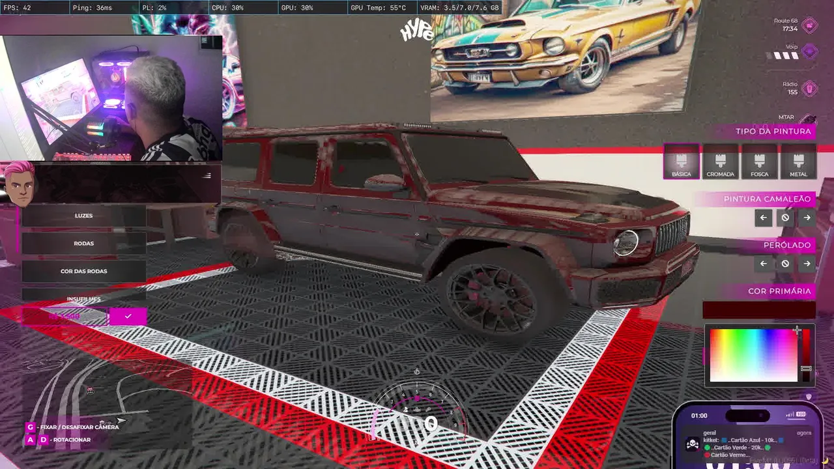Click the CPU: 30% readout
This screenshot has width=834, height=469.
point(227,8)
